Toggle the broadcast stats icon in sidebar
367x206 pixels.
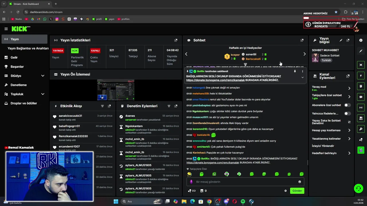coord(361,108)
